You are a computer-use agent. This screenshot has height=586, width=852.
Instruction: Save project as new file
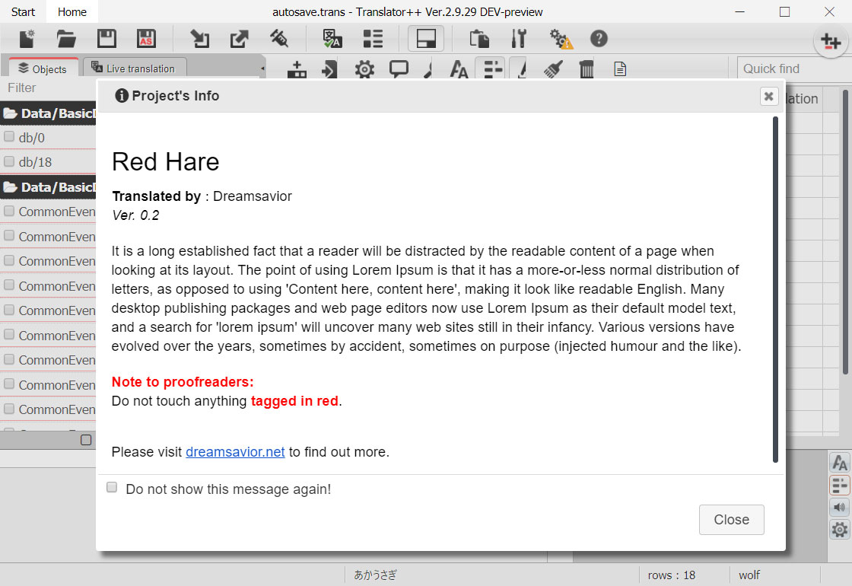tap(146, 38)
